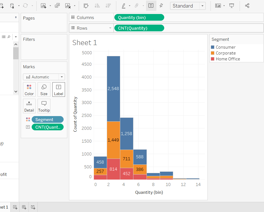
Task: Click the data source selector arrows
Action: (16, 17)
